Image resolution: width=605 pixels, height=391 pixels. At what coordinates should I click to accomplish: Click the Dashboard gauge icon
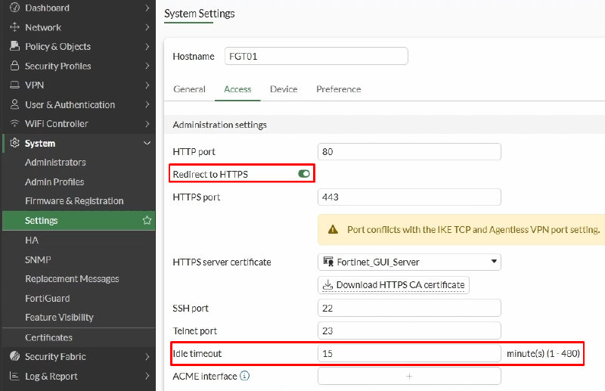(14, 8)
